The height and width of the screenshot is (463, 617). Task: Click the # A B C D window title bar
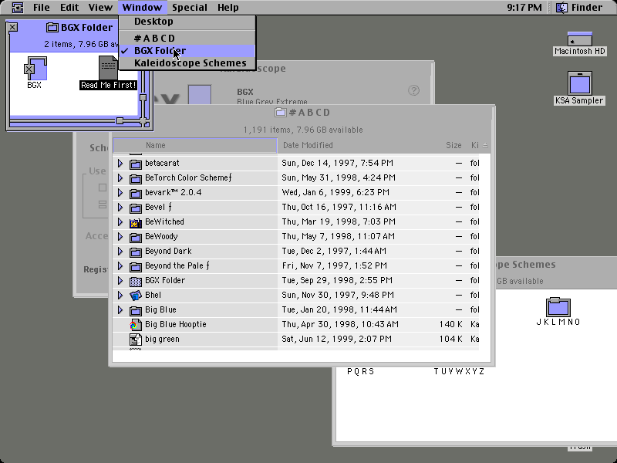(x=302, y=113)
